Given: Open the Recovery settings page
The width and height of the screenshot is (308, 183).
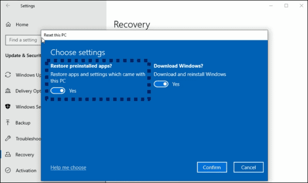Looking at the screenshot, I should click(x=25, y=155).
